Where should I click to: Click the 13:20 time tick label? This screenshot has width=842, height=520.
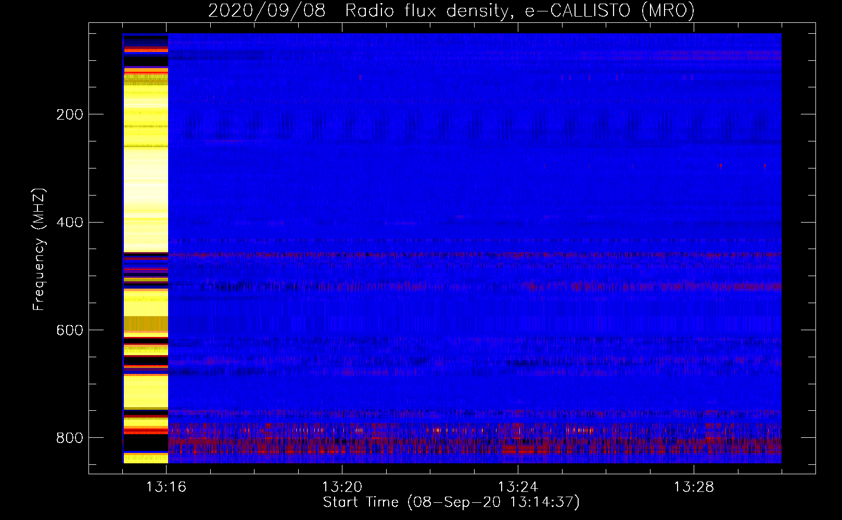coord(342,487)
